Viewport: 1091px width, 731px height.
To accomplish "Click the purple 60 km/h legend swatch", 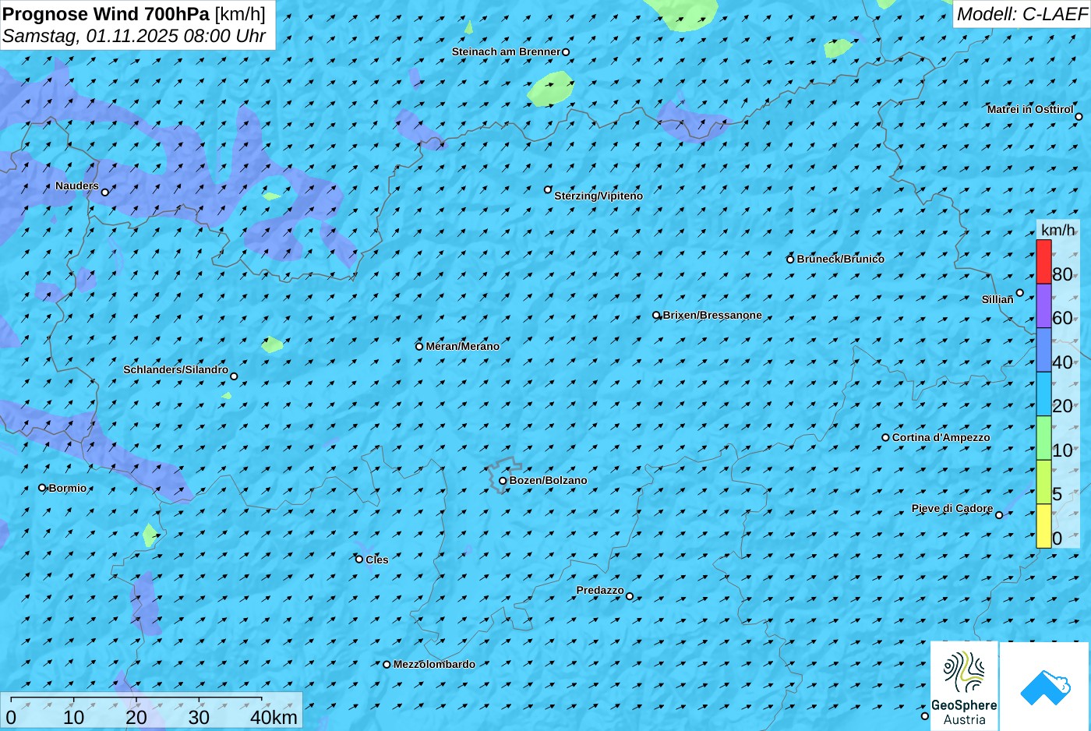I will click(x=1043, y=305).
